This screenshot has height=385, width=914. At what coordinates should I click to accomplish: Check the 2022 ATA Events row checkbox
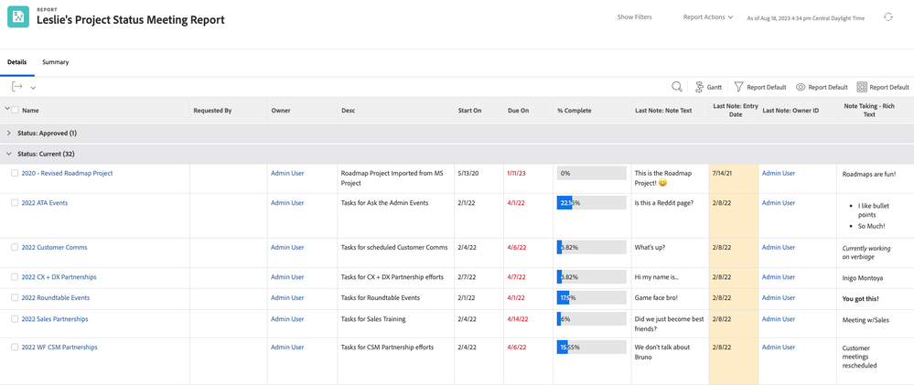pyautogui.click(x=15, y=203)
